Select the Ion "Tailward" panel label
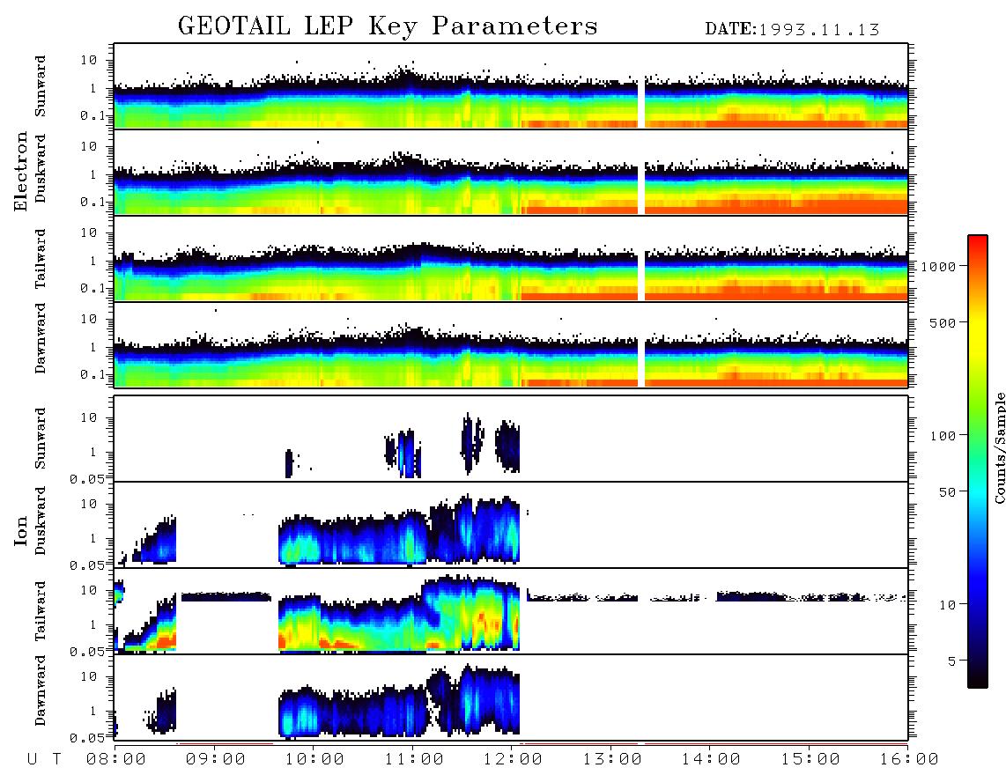 pos(41,611)
